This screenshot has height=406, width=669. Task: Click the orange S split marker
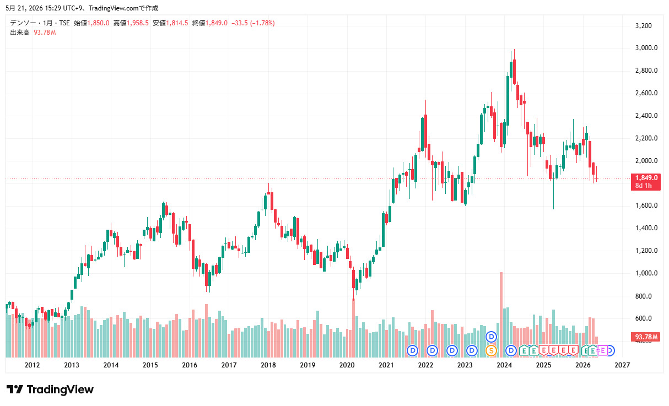[491, 350]
